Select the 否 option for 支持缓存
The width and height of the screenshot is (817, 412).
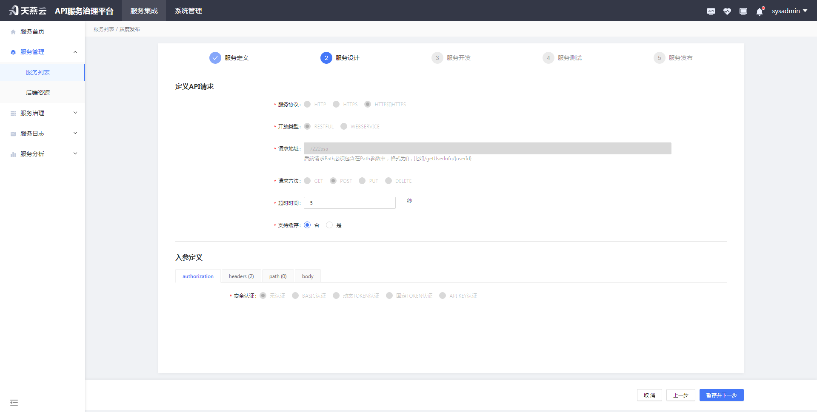[x=307, y=225]
